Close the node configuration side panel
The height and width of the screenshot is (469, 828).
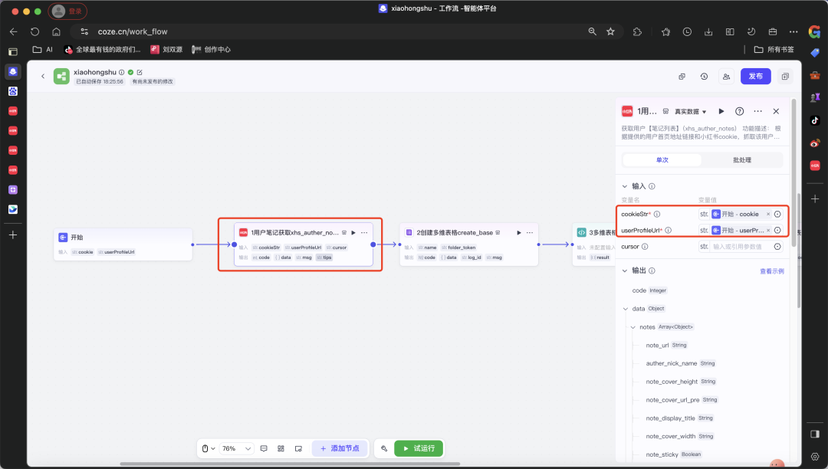click(776, 111)
